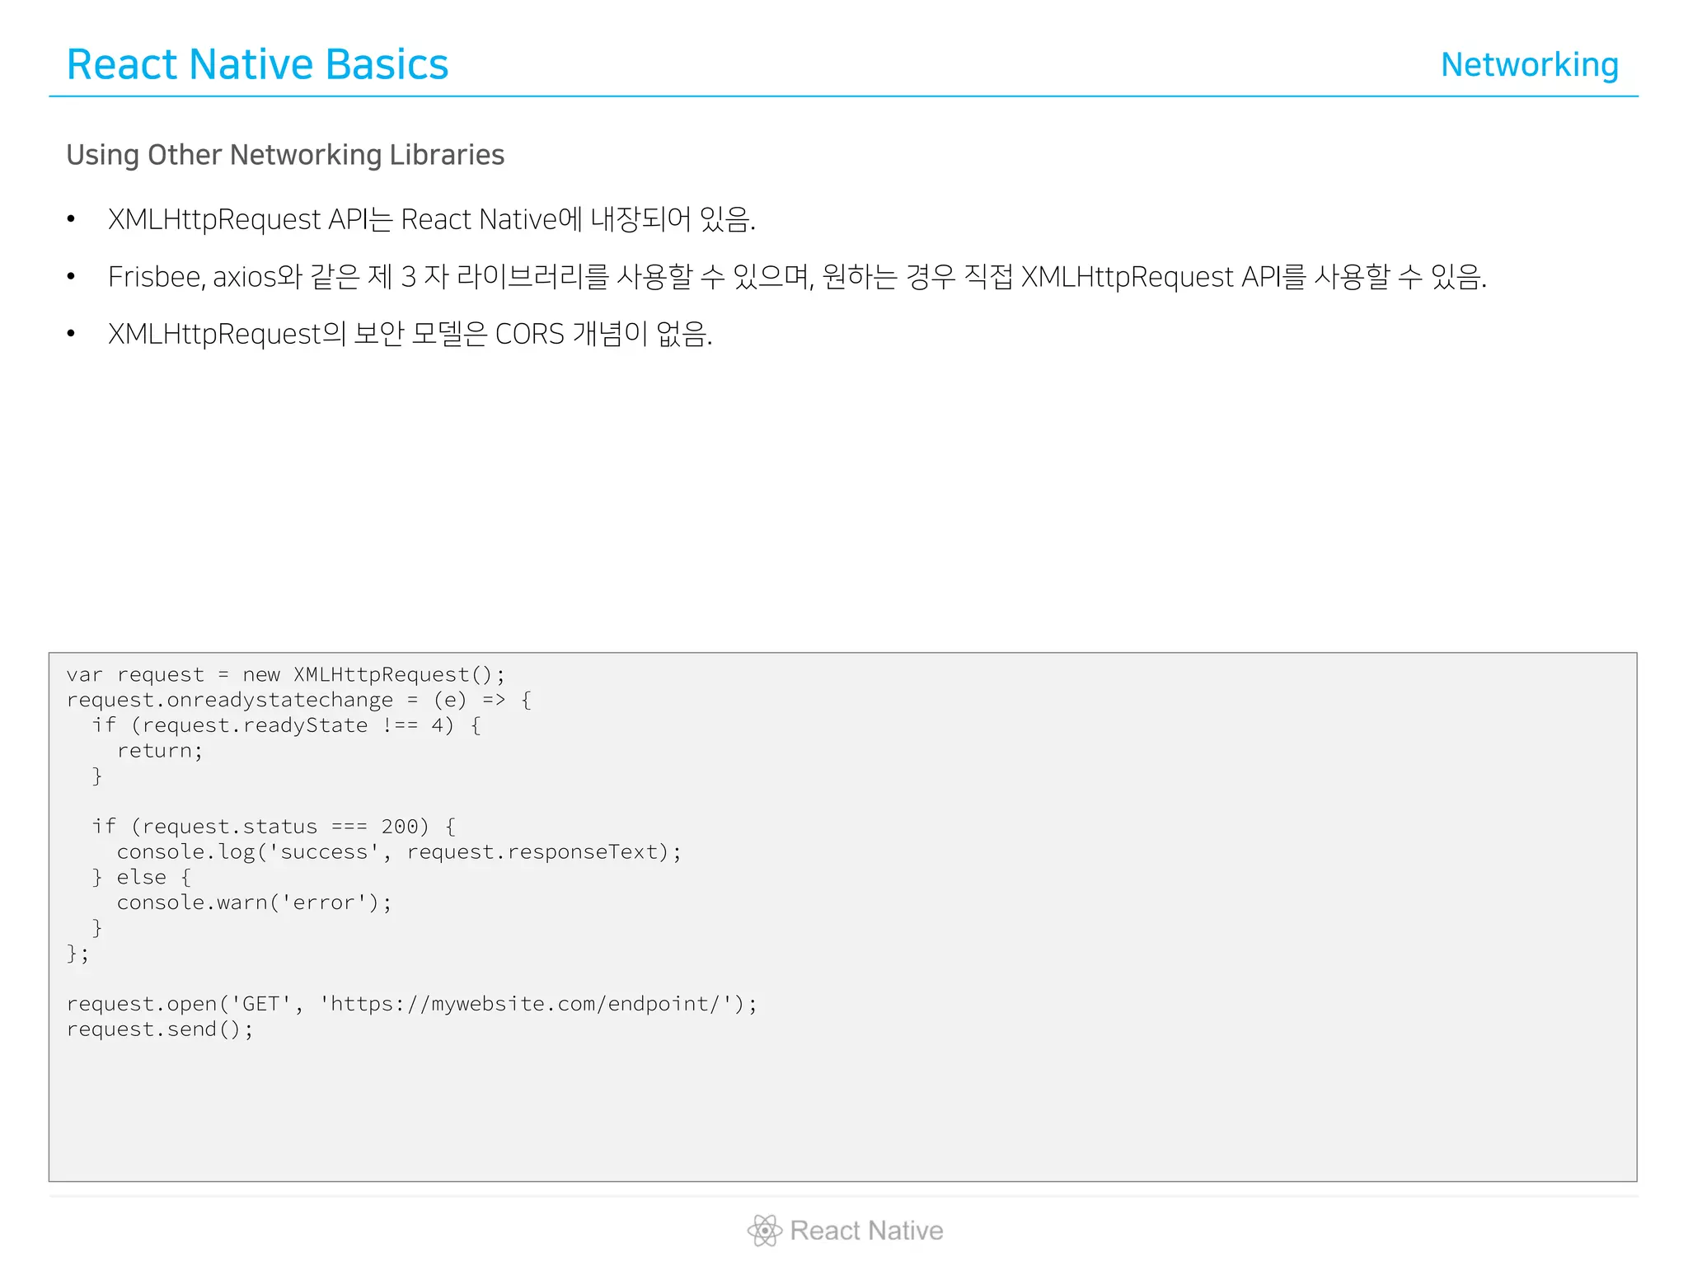Screen dimensions: 1688x1266
Task: Click the 'Networking' header label
Action: 1530,65
